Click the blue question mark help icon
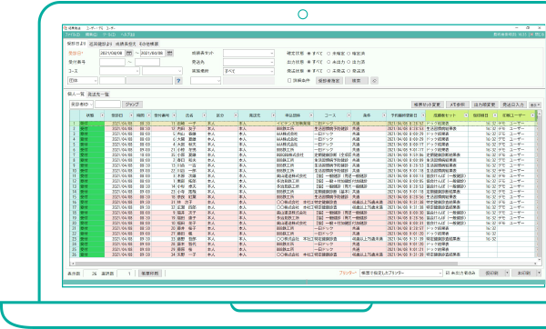The height and width of the screenshot is (329, 546). pos(178,81)
